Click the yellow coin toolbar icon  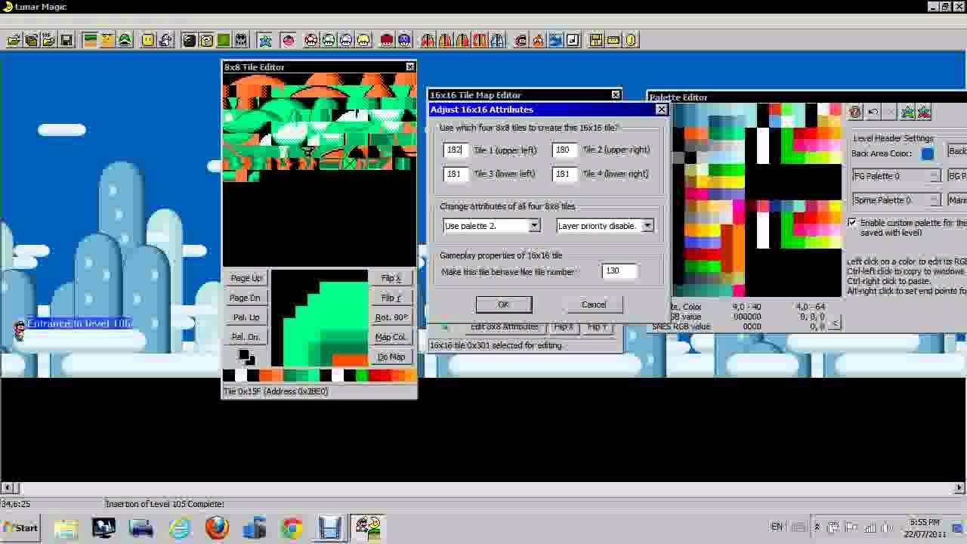point(631,40)
